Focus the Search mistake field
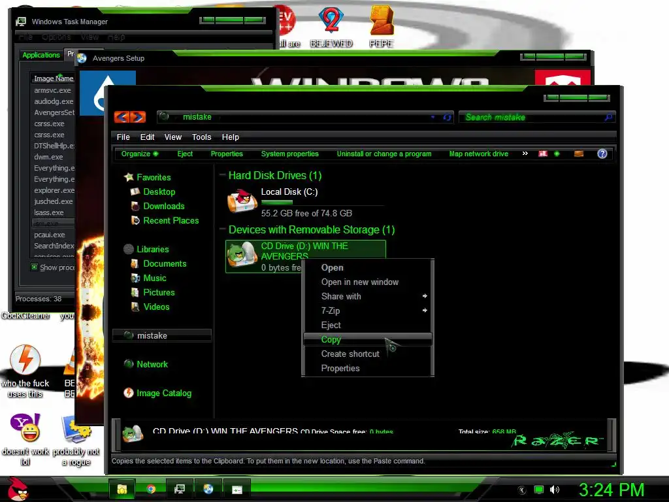The image size is (669, 502). [537, 117]
